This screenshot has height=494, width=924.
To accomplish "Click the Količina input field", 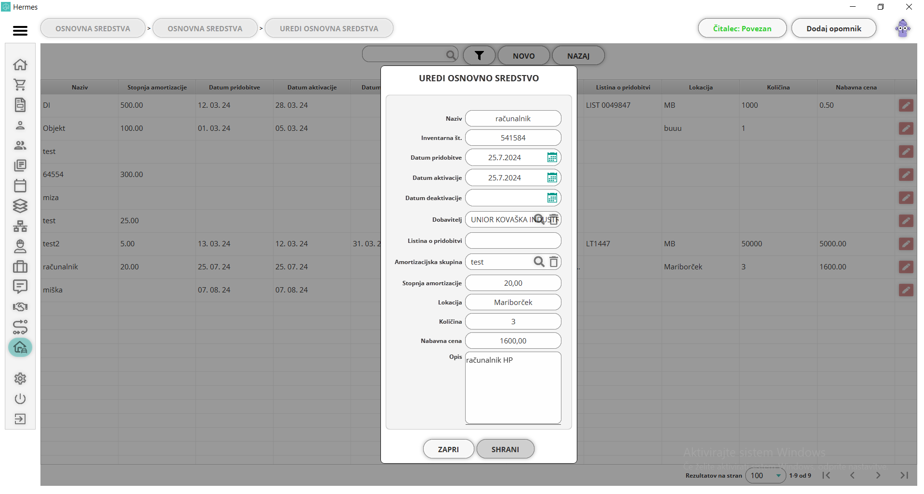I will tap(513, 321).
